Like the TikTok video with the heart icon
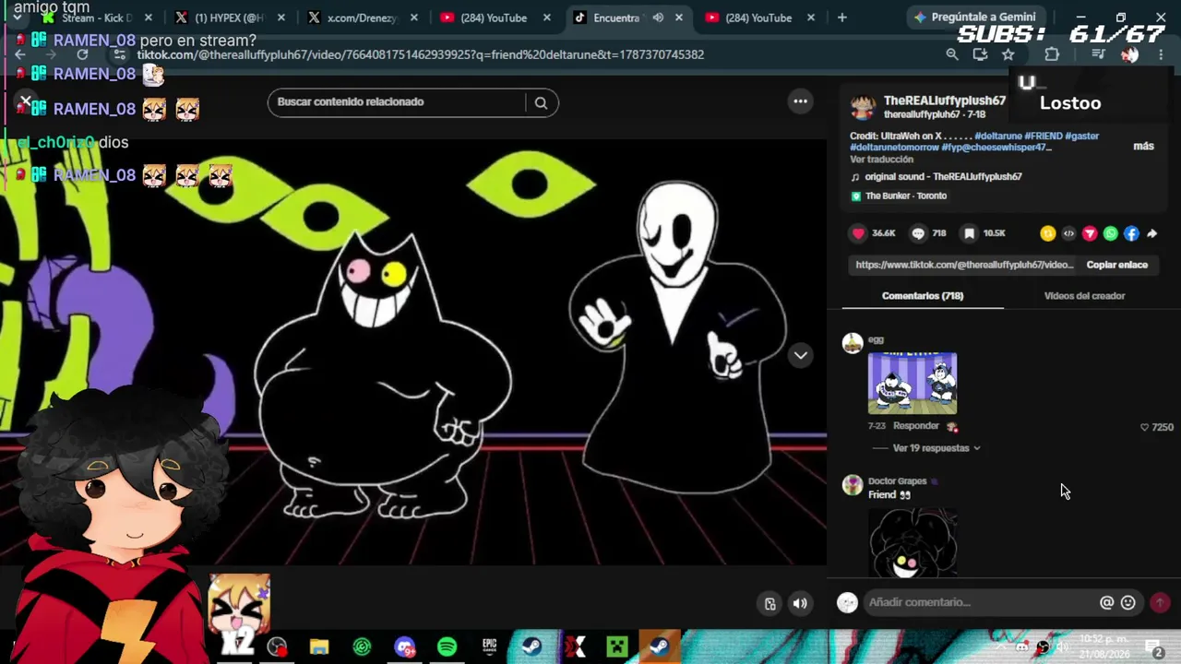This screenshot has width=1181, height=664. [x=859, y=233]
